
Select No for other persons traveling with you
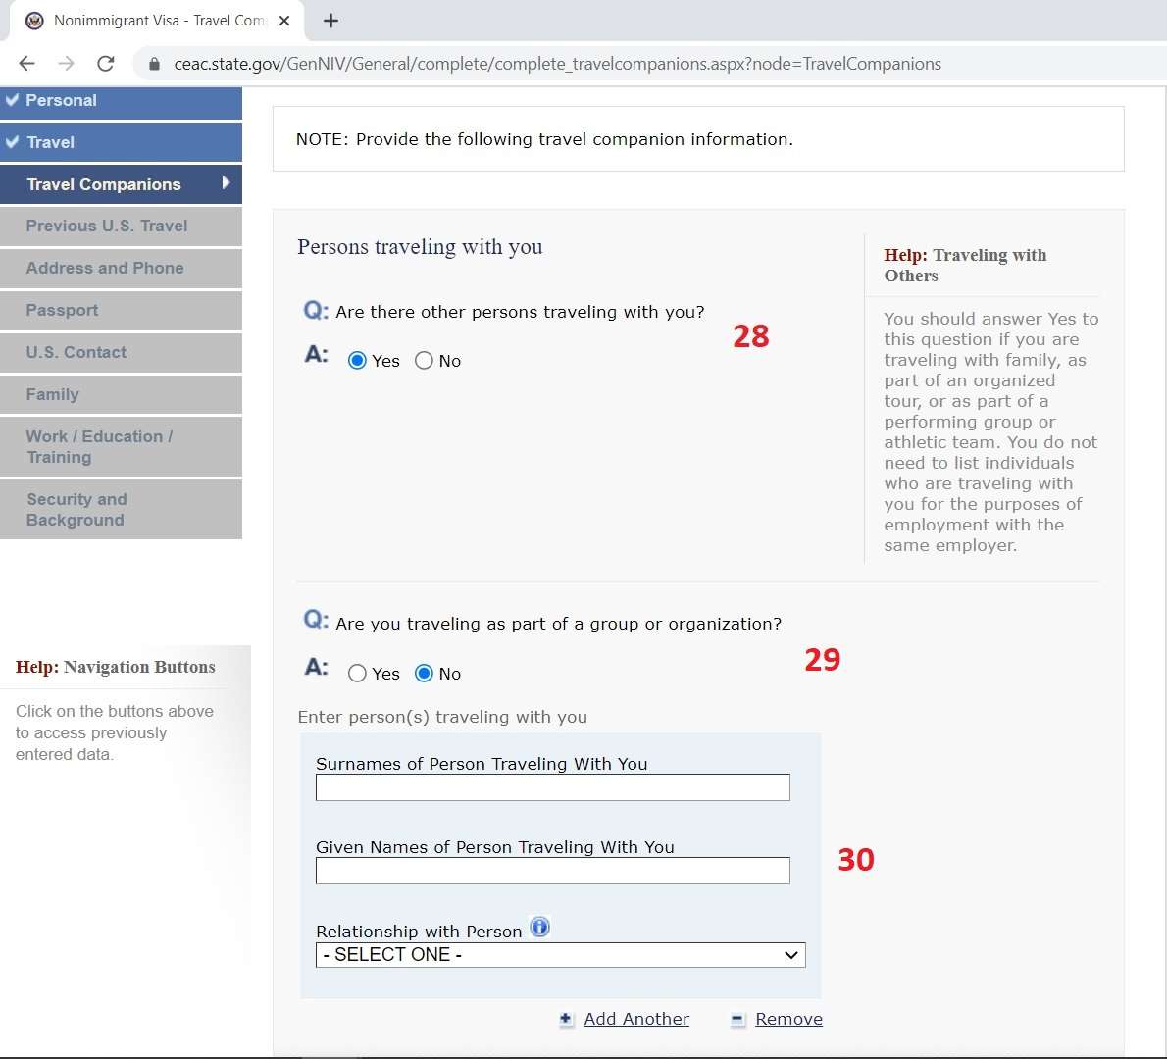point(424,361)
